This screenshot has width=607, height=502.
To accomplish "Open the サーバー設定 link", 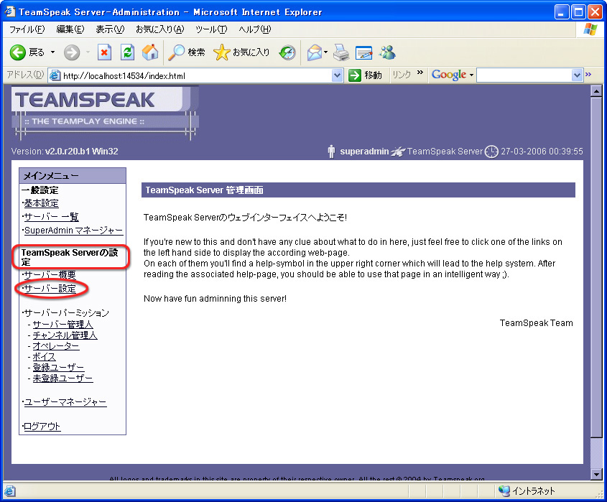I will tap(50, 289).
